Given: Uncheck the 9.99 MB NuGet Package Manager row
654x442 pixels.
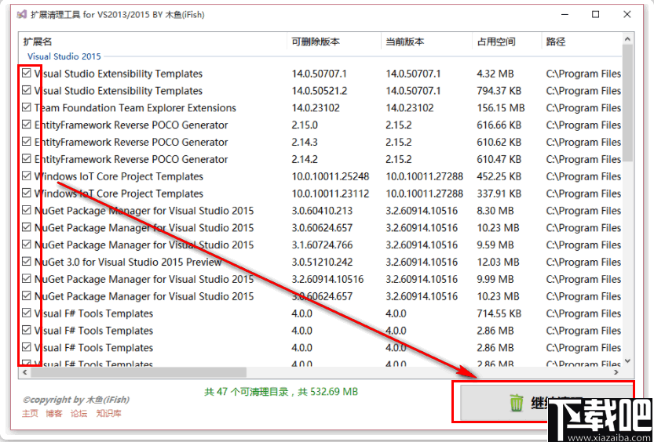Looking at the screenshot, I should (27, 279).
